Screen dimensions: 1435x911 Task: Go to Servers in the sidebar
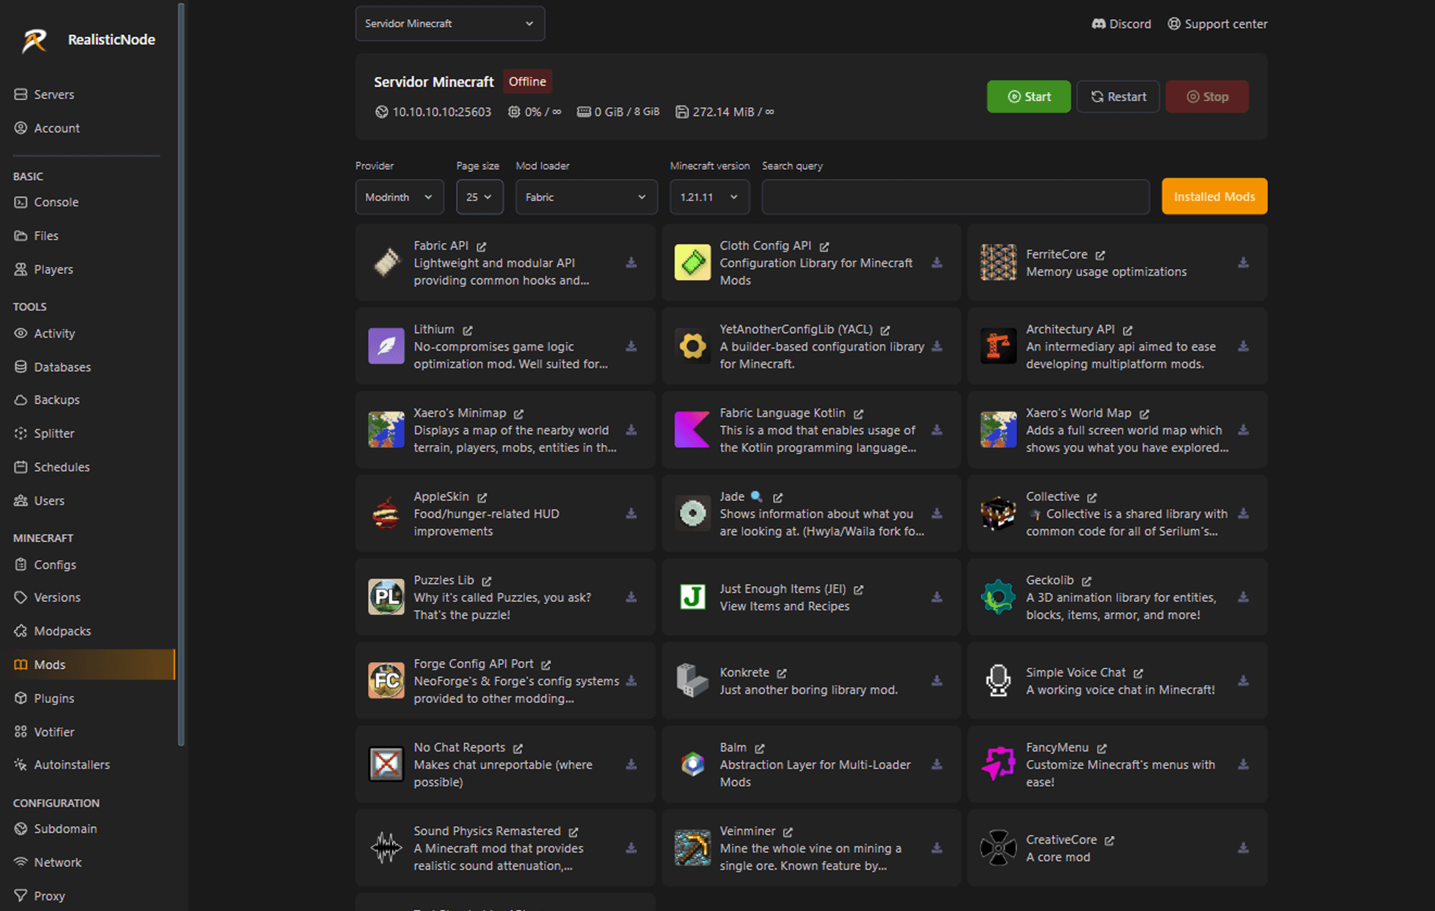click(x=44, y=95)
